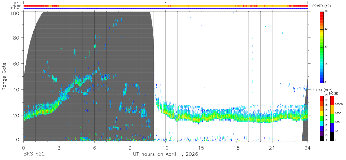Click the "0" tick on Range Gate axis
346x160 pixels.
(x=18, y=139)
